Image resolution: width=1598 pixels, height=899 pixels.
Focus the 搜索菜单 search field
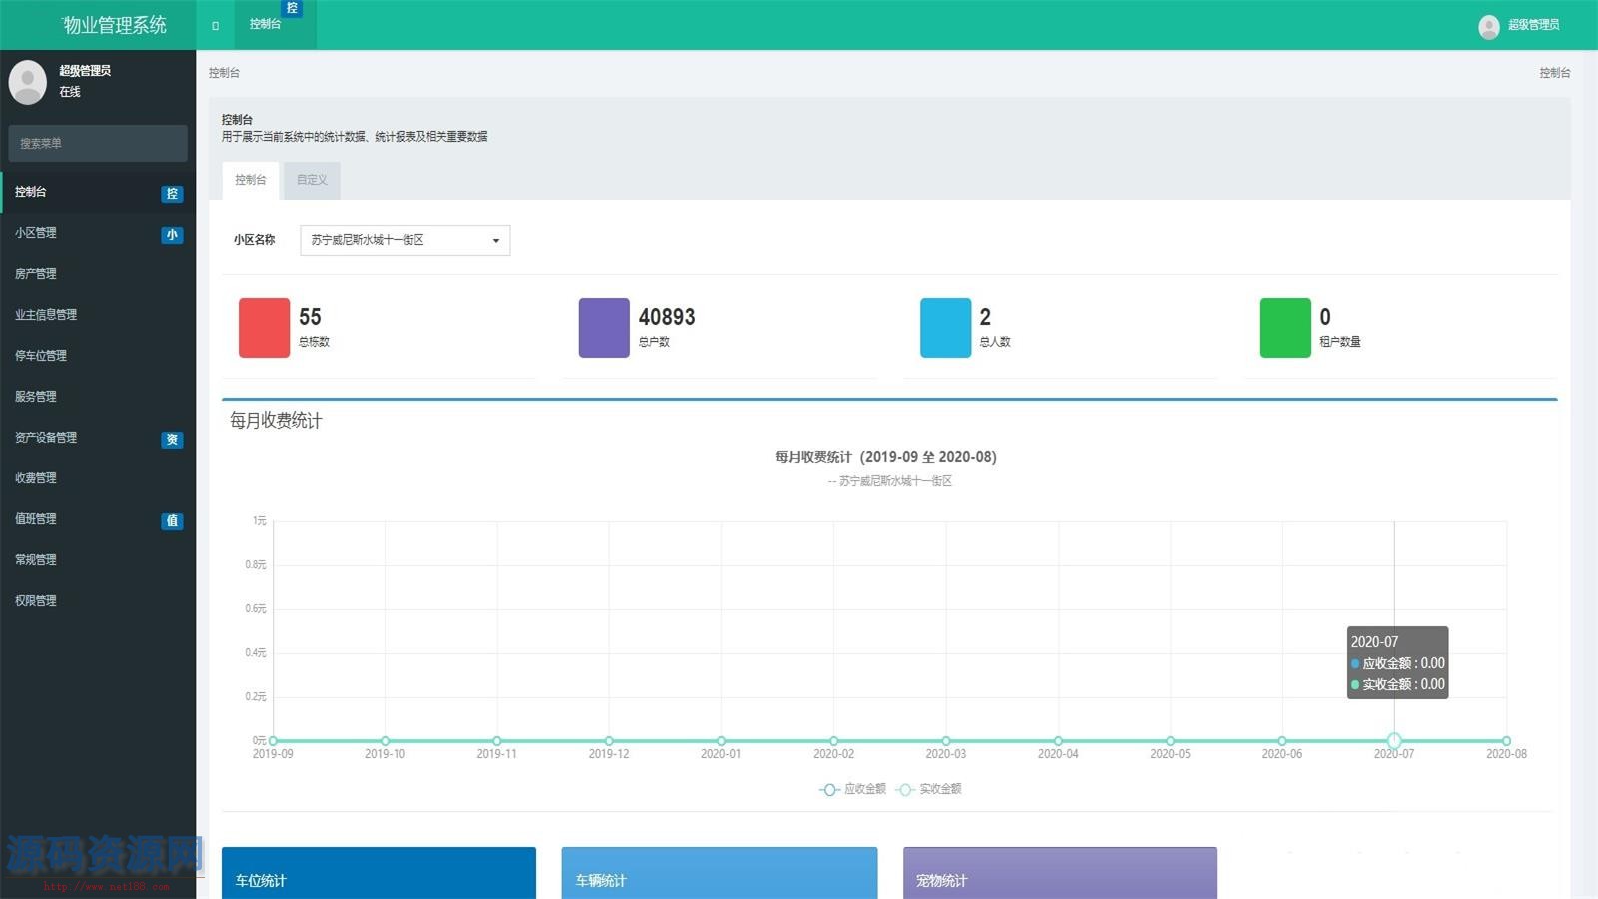(98, 143)
